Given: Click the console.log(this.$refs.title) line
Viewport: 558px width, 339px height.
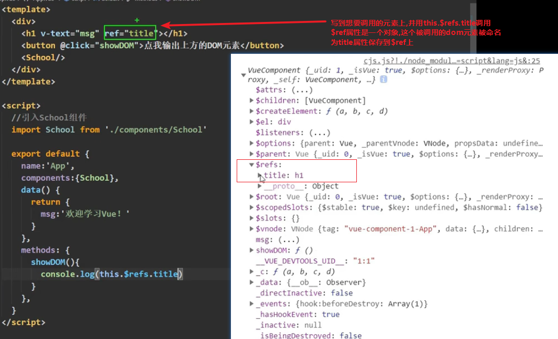Looking at the screenshot, I should (112, 274).
